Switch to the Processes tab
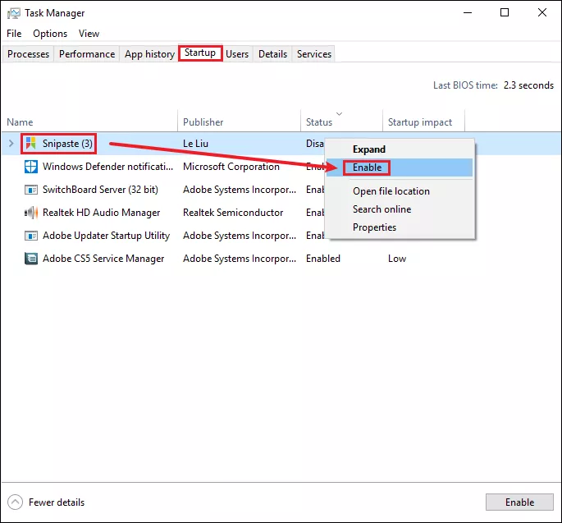 coord(28,54)
